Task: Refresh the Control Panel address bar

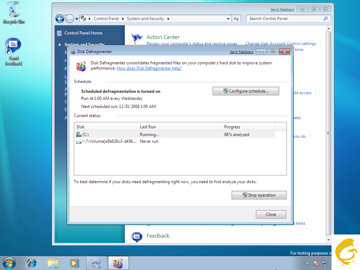Action: [x=236, y=19]
